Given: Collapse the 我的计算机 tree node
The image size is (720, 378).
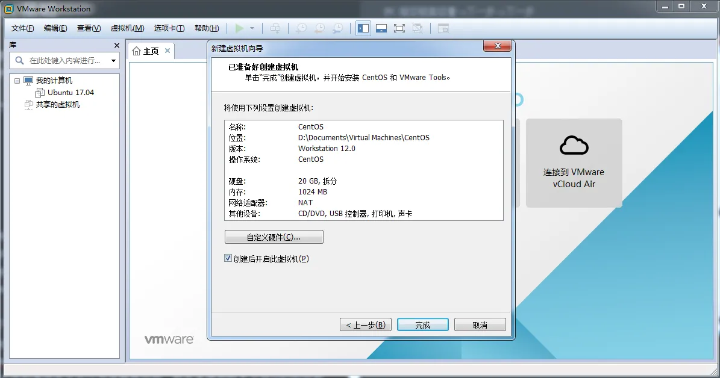Looking at the screenshot, I should pyautogui.click(x=17, y=81).
